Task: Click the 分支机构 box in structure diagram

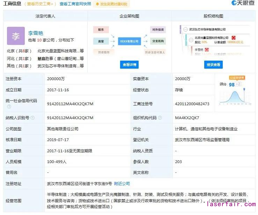Action: [157, 41]
